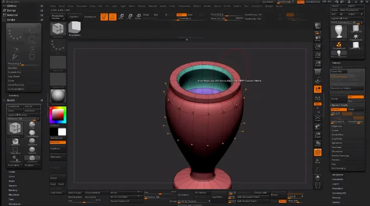The width and height of the screenshot is (370, 206).
Task: Click the BPR render icon
Action: click(x=317, y=26)
